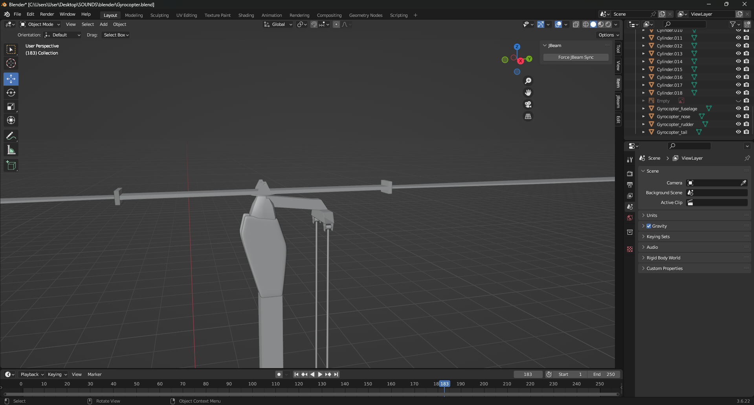This screenshot has height=405, width=754.
Task: Click the current frame field showing 183
Action: (528, 374)
